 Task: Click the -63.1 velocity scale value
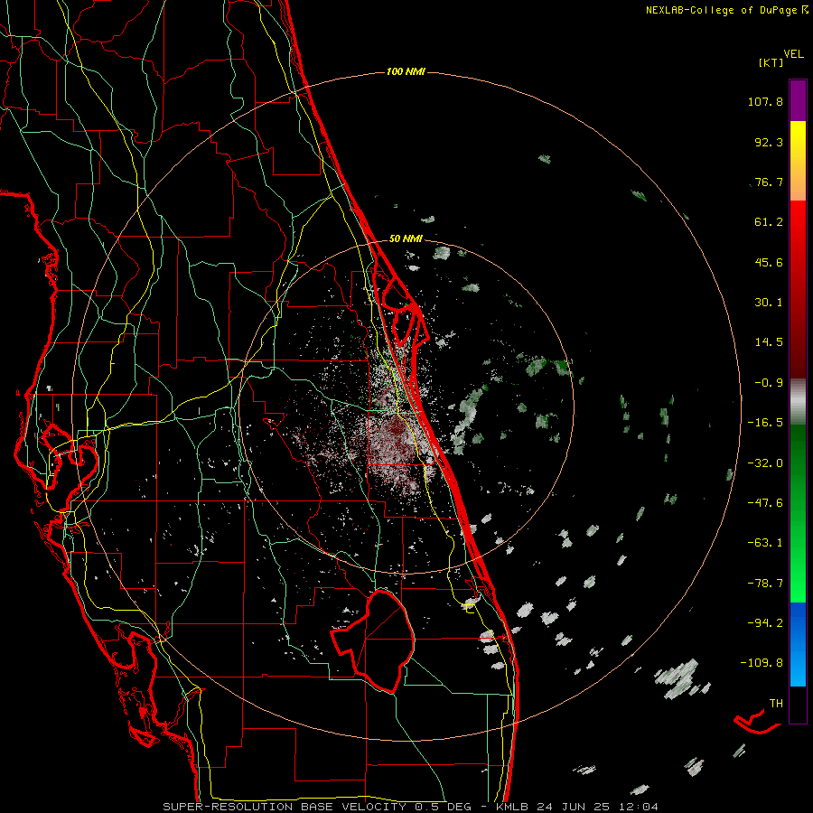coord(765,543)
